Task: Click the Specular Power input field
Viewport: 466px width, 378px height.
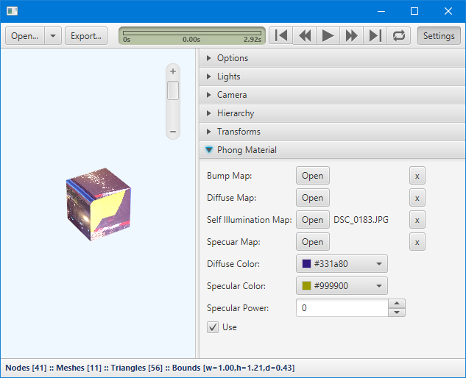Action: point(342,308)
